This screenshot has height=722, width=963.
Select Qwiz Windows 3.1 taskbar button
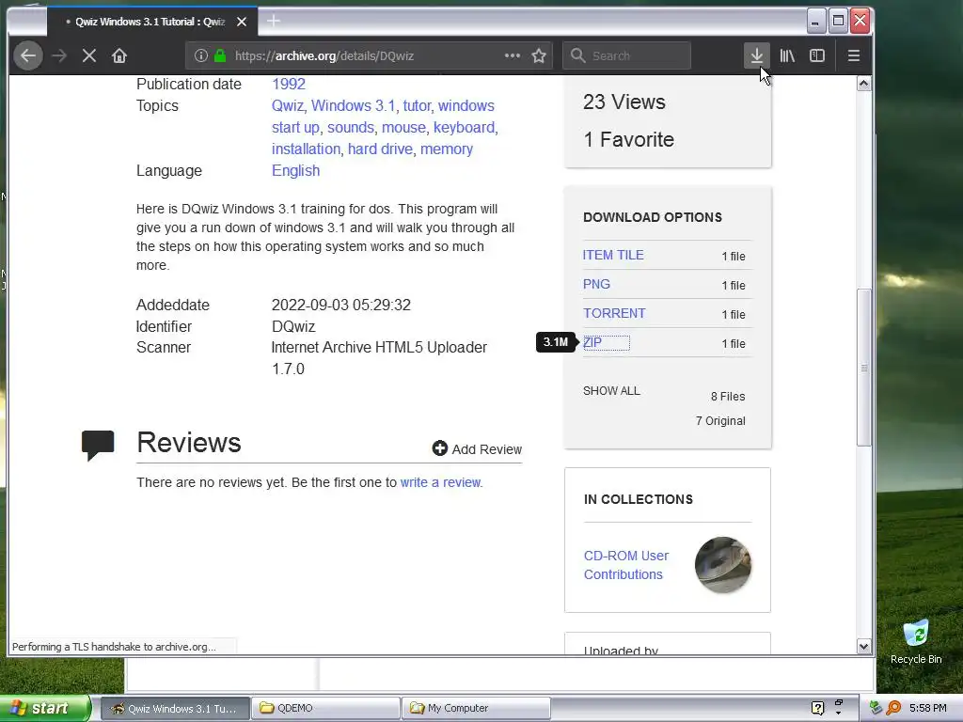(x=175, y=708)
